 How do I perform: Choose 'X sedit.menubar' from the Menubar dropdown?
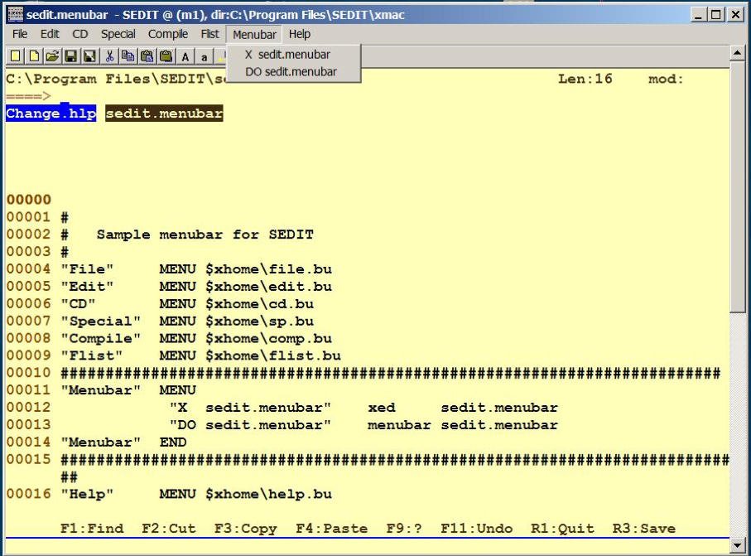(293, 55)
